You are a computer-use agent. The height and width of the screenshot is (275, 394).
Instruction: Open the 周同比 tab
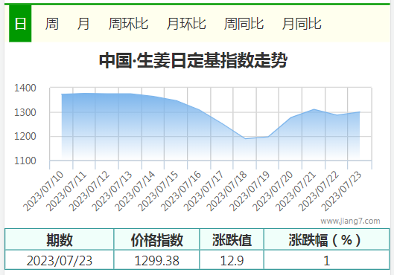click(x=244, y=24)
